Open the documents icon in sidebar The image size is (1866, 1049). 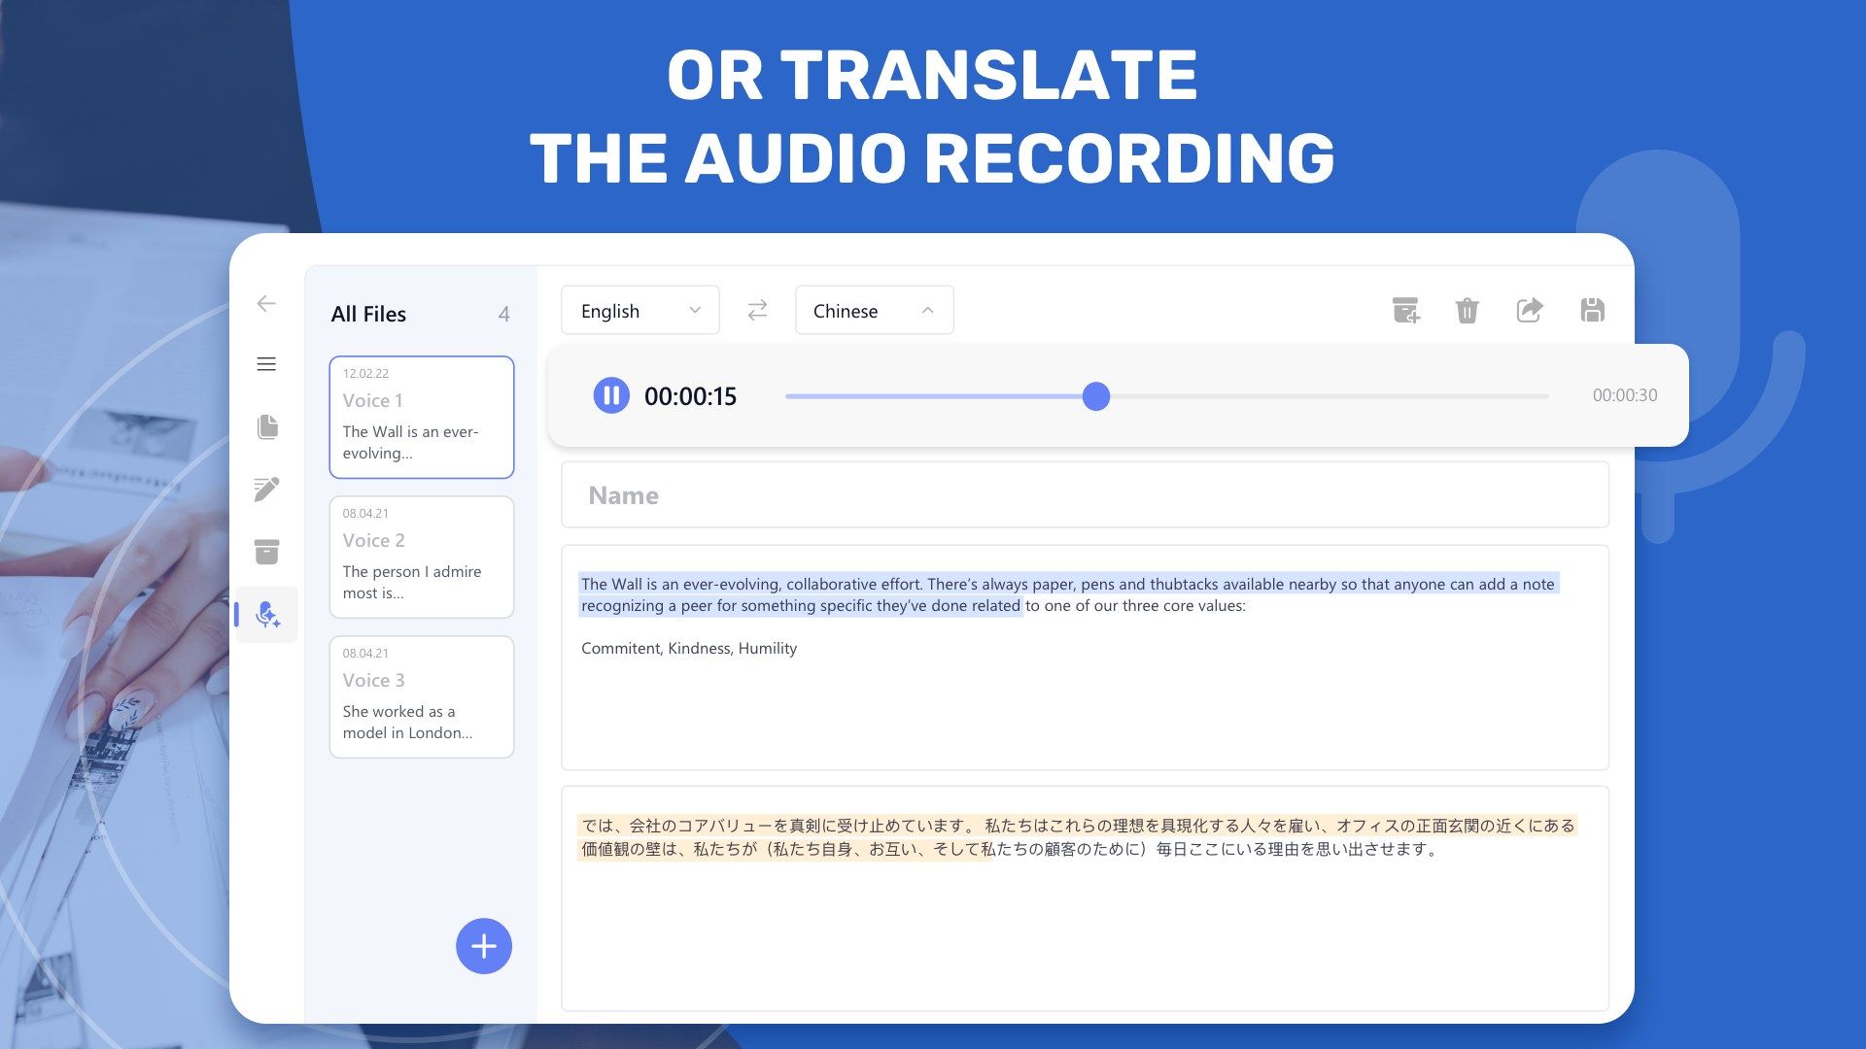[x=267, y=427]
